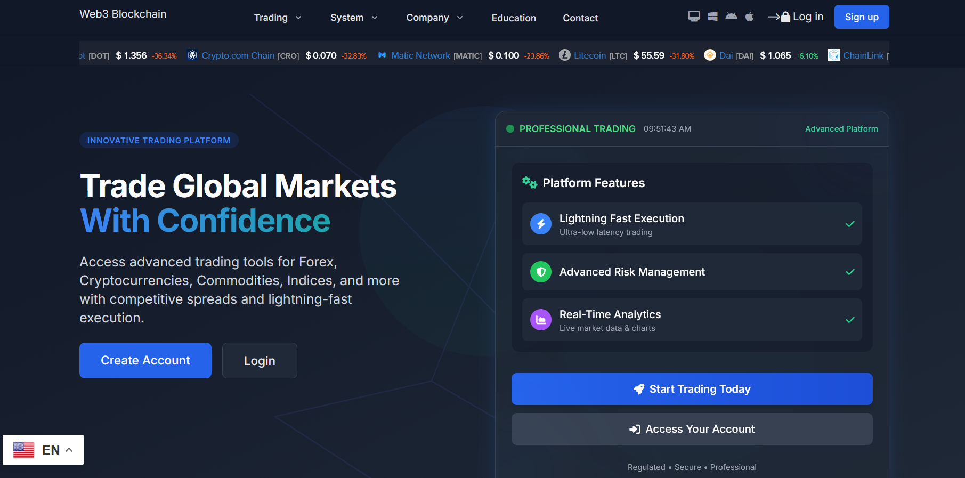Click checkmark on Advanced Risk Management
The height and width of the screenshot is (478, 965).
(x=850, y=272)
